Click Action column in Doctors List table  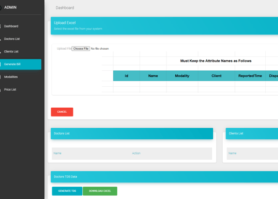[x=136, y=153]
